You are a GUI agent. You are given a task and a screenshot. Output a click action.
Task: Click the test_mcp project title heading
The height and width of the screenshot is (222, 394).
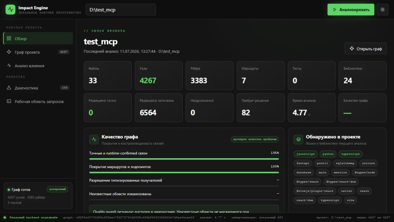click(x=100, y=42)
